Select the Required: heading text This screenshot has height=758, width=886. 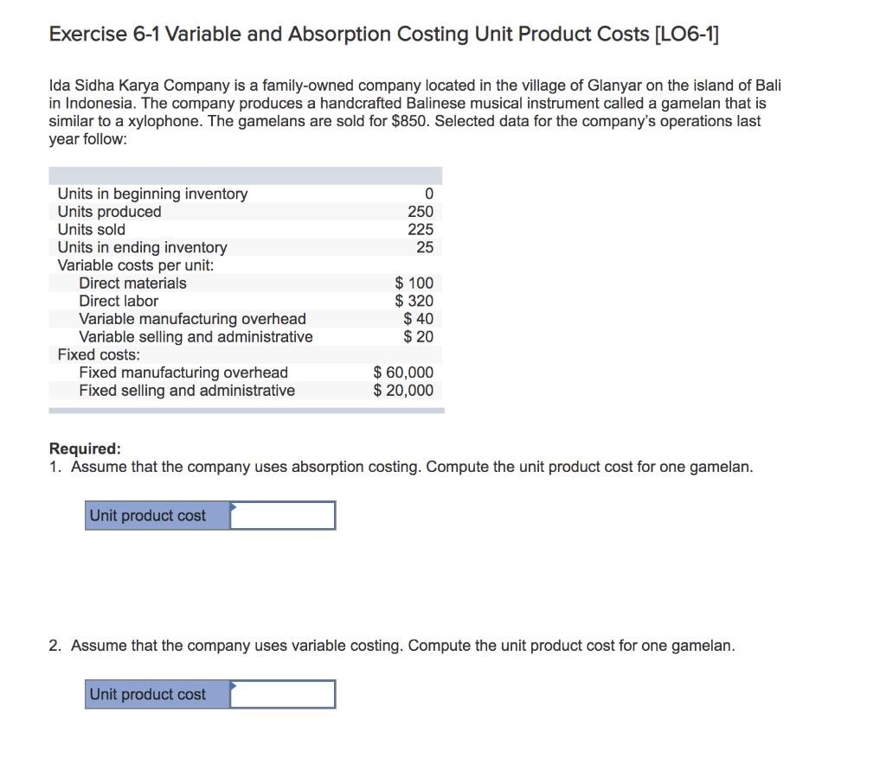[74, 448]
